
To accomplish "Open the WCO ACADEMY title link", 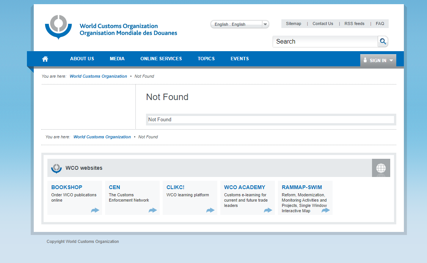I will (245, 187).
